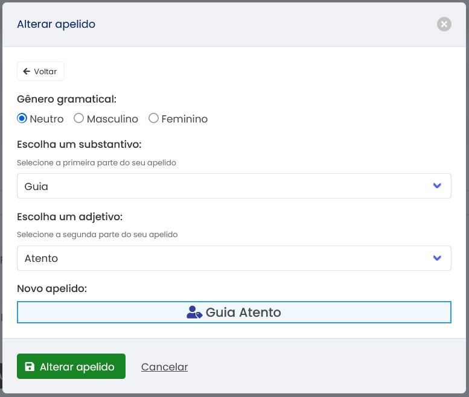Click the Cancelar link
This screenshot has height=397, width=469.
click(164, 367)
